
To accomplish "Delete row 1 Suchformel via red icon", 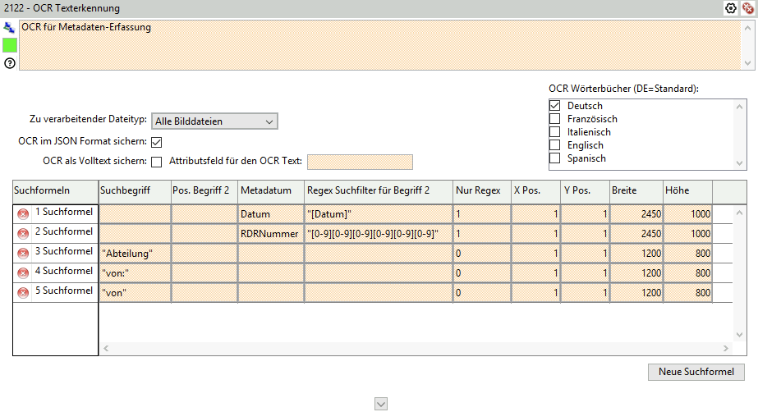I will pyautogui.click(x=23, y=213).
